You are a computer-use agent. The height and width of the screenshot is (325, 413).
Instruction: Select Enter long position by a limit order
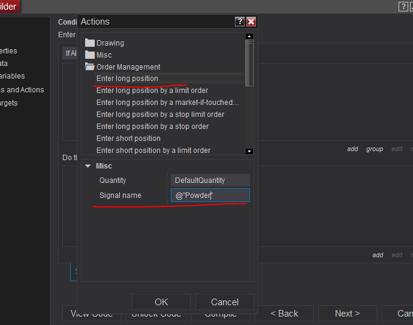click(x=152, y=91)
